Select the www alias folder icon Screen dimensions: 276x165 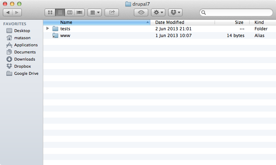coord(55,35)
